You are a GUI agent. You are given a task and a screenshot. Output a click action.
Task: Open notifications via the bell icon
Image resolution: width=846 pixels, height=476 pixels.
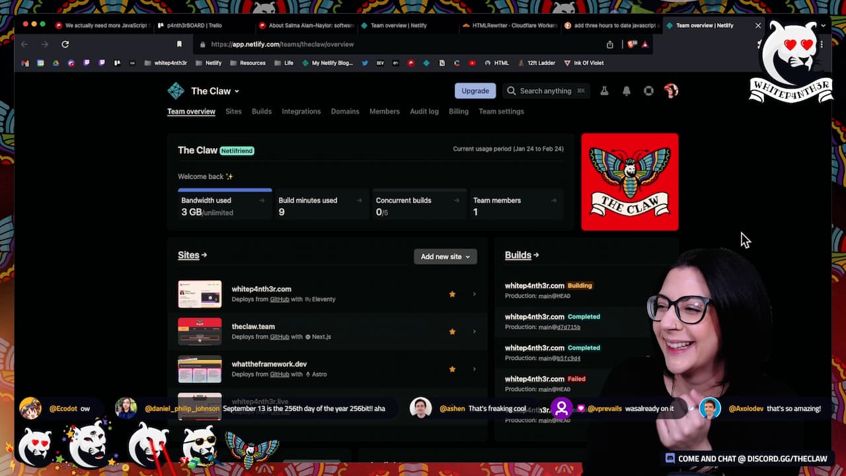tap(626, 91)
